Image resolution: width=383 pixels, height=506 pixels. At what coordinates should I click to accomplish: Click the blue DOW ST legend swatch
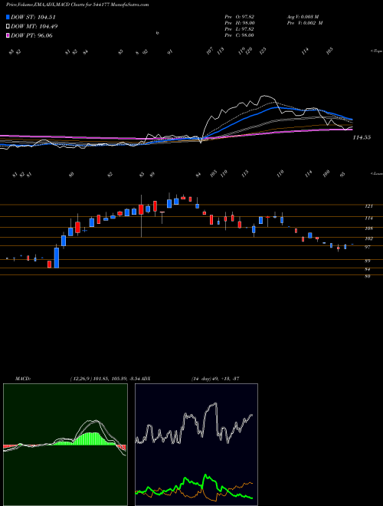pos(8,18)
